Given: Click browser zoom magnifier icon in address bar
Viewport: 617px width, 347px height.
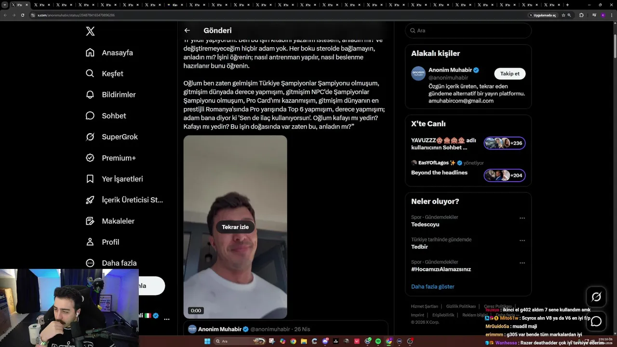Looking at the screenshot, I should click(569, 15).
